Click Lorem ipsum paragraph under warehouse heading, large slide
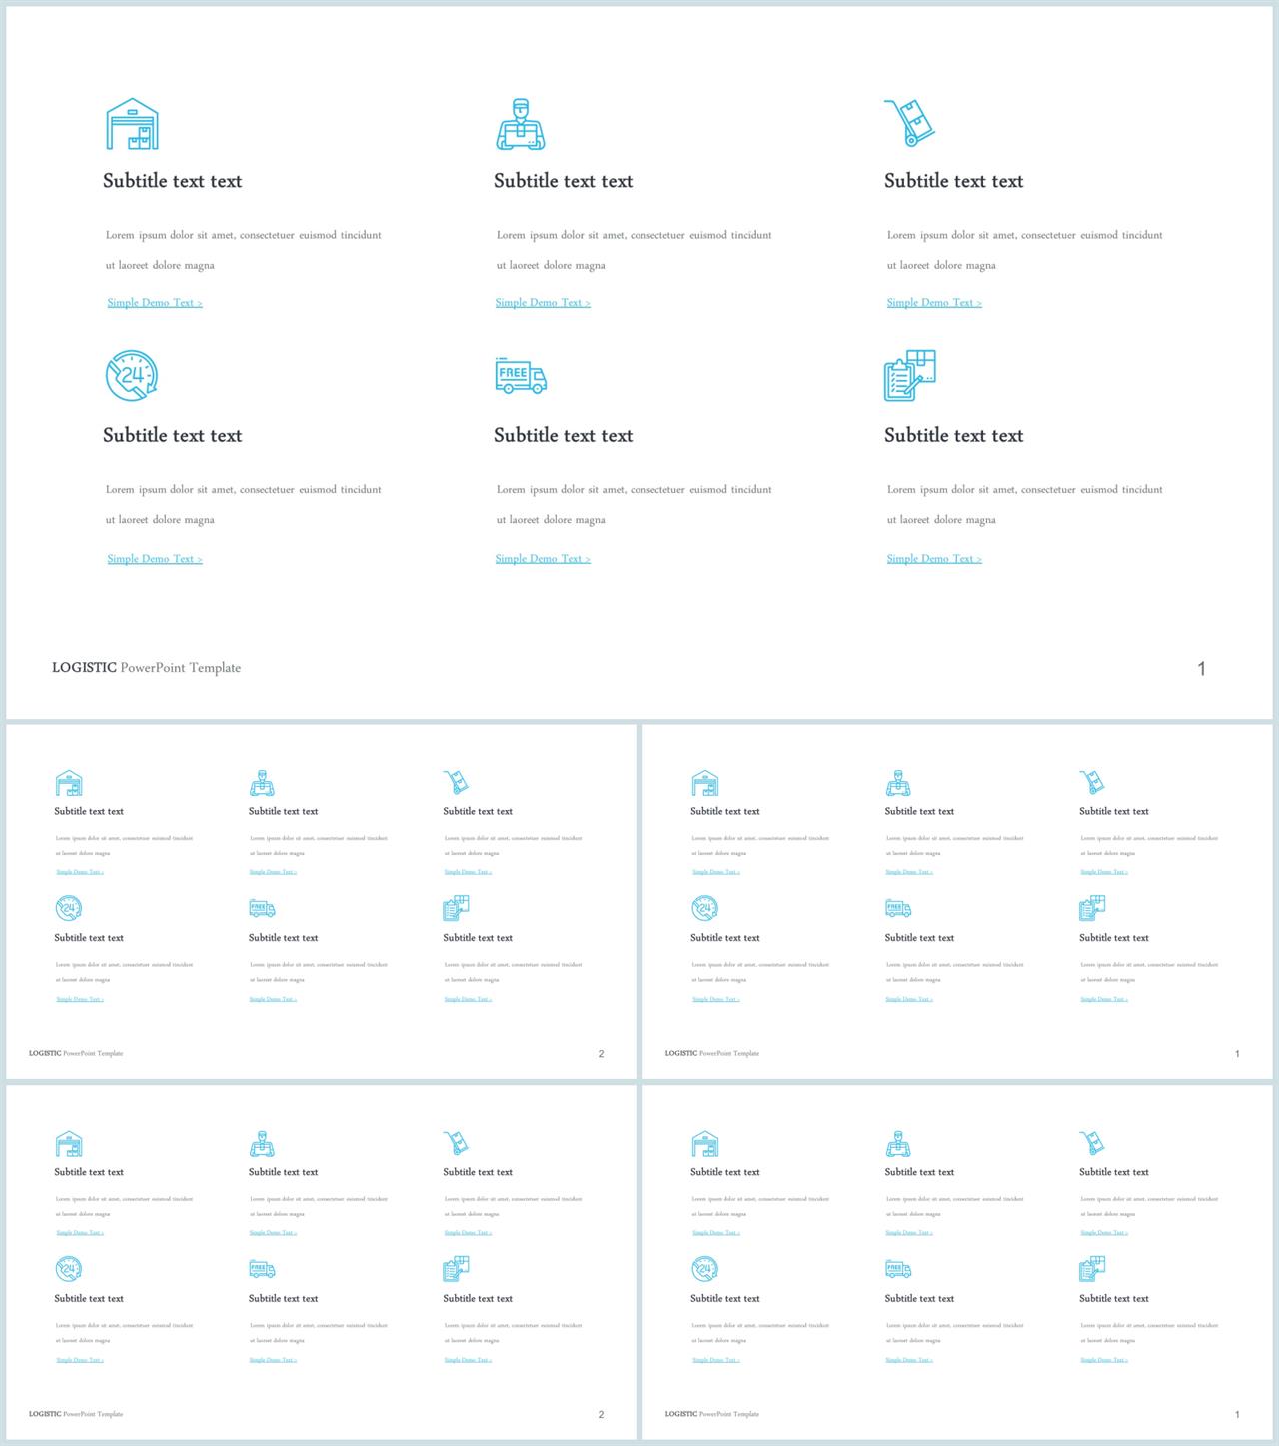This screenshot has height=1446, width=1279. click(244, 250)
